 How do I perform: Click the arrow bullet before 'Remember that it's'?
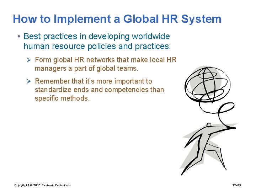pos(29,81)
